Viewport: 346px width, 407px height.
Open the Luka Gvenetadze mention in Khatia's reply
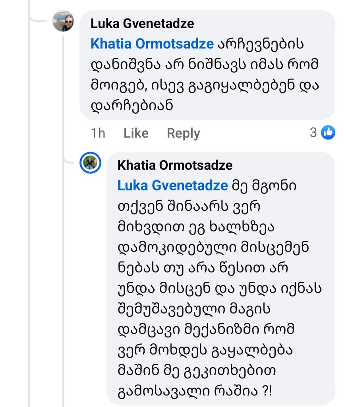pos(172,186)
